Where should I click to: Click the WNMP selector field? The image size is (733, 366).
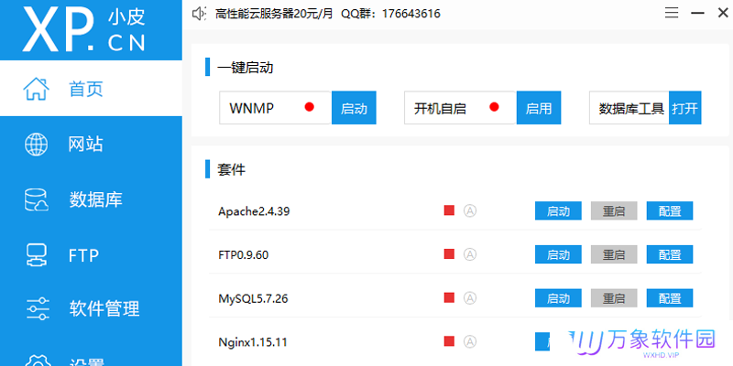(x=276, y=108)
